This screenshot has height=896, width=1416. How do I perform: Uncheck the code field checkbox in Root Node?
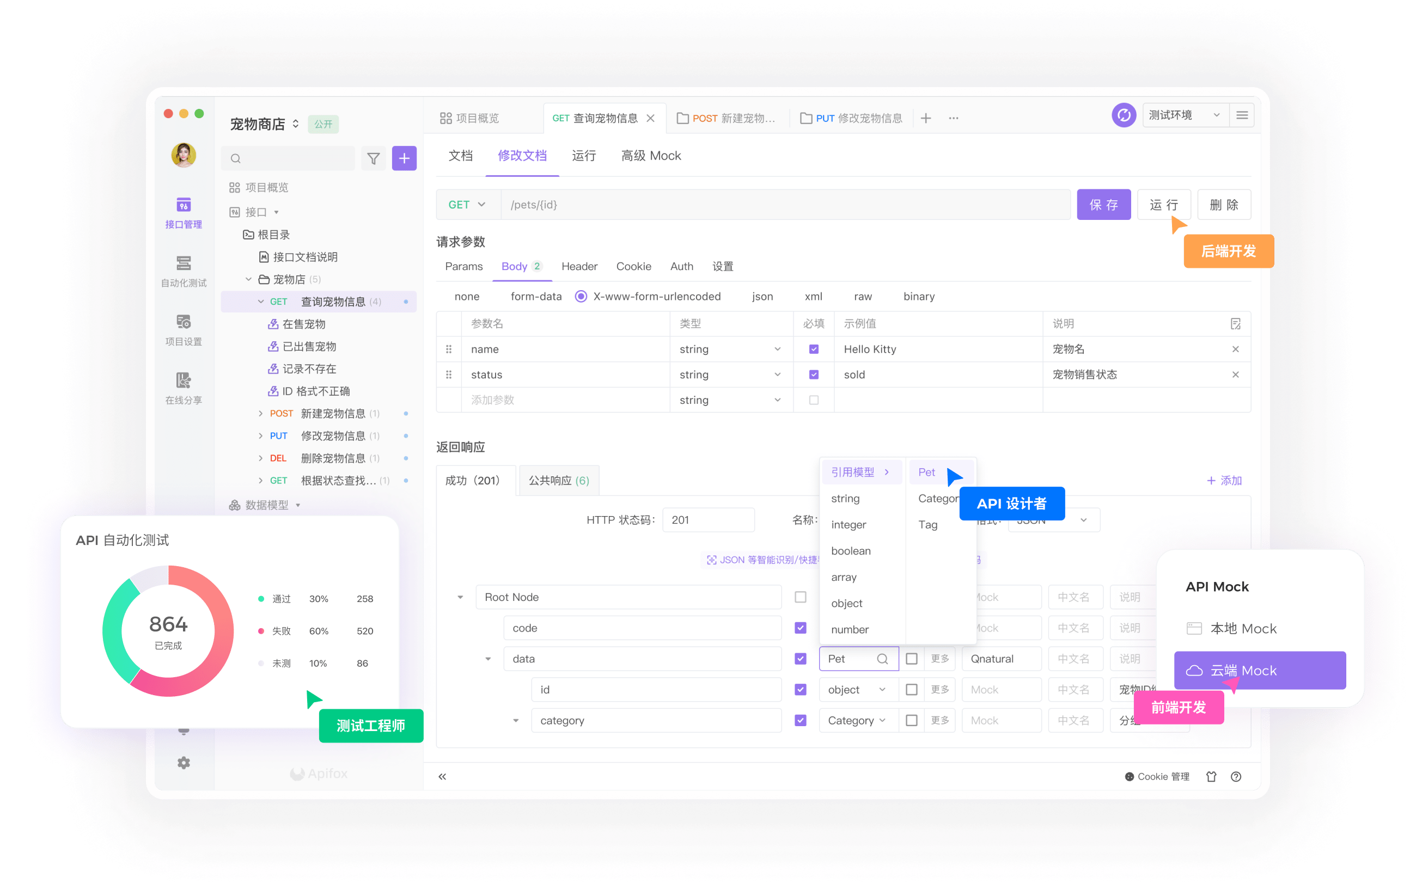tap(801, 628)
